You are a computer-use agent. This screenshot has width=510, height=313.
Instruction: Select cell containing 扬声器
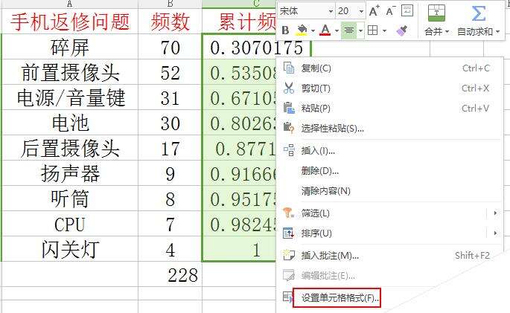[x=70, y=173]
